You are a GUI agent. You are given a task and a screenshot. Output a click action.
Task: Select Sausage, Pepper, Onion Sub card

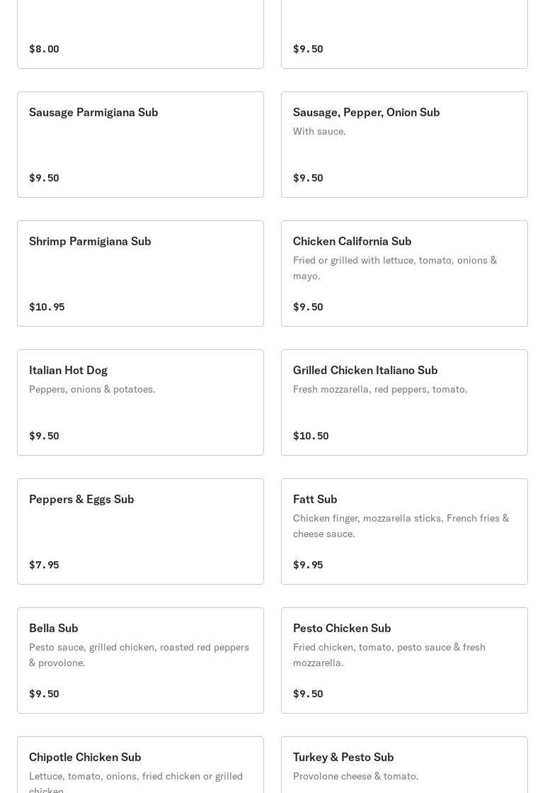[404, 145]
